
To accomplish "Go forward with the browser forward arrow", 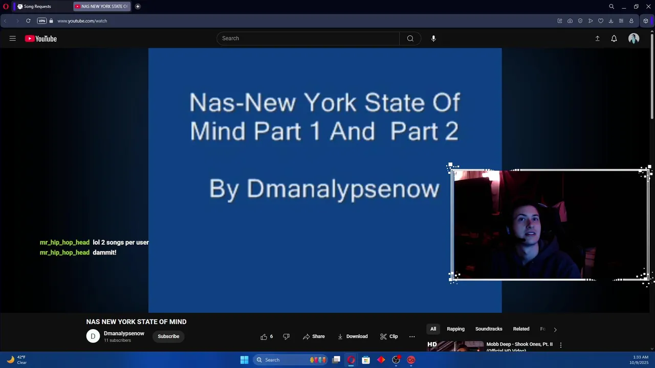I will point(17,21).
